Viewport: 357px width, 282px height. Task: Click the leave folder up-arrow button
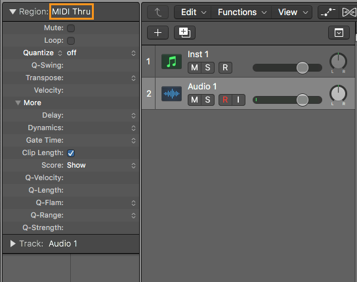pyautogui.click(x=157, y=12)
